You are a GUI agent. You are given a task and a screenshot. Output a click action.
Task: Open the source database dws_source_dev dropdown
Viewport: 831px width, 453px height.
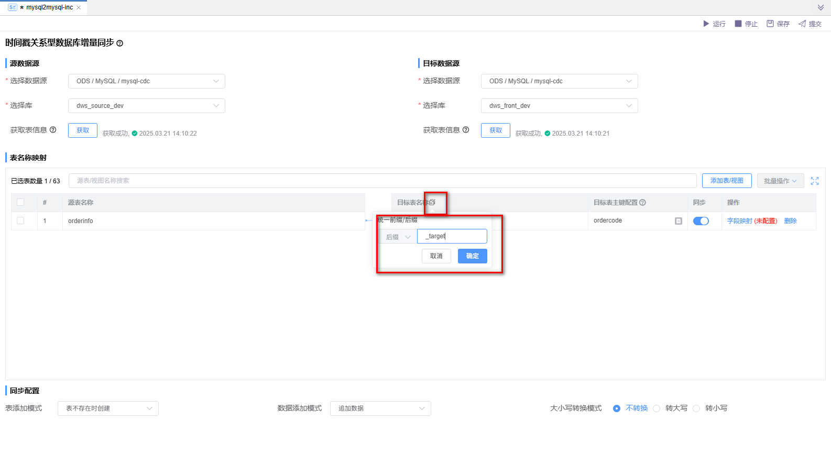coord(147,106)
